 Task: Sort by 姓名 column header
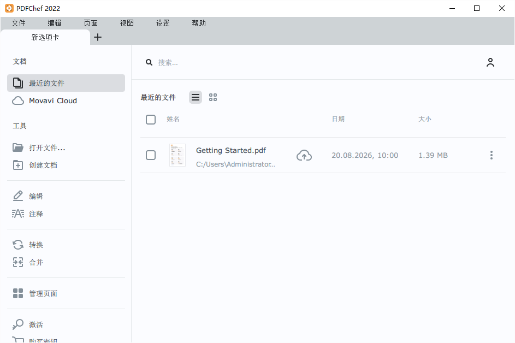click(x=173, y=119)
